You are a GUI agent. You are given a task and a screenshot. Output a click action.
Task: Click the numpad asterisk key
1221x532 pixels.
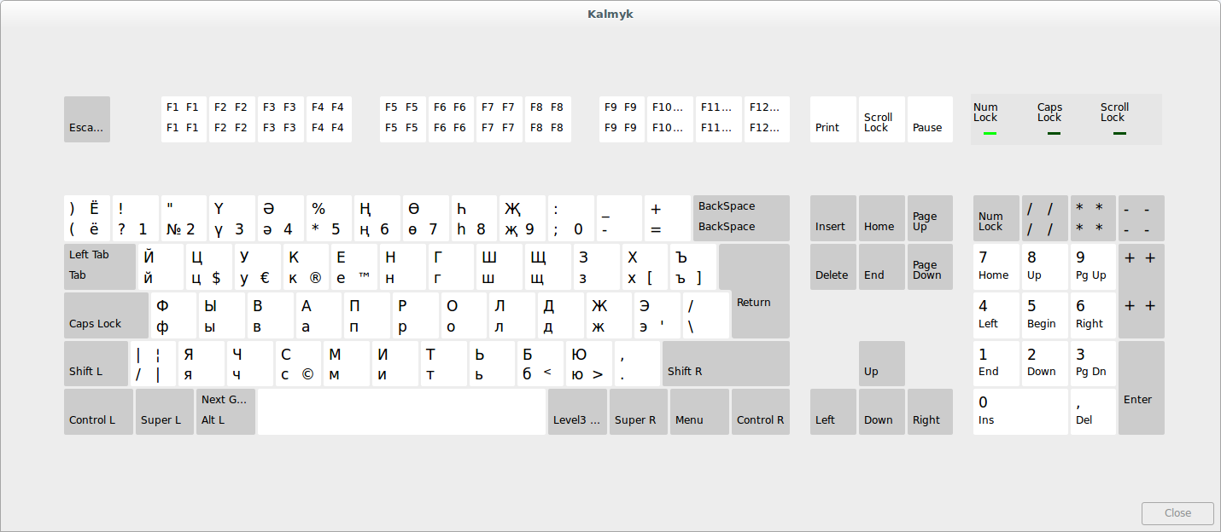[x=1093, y=218]
